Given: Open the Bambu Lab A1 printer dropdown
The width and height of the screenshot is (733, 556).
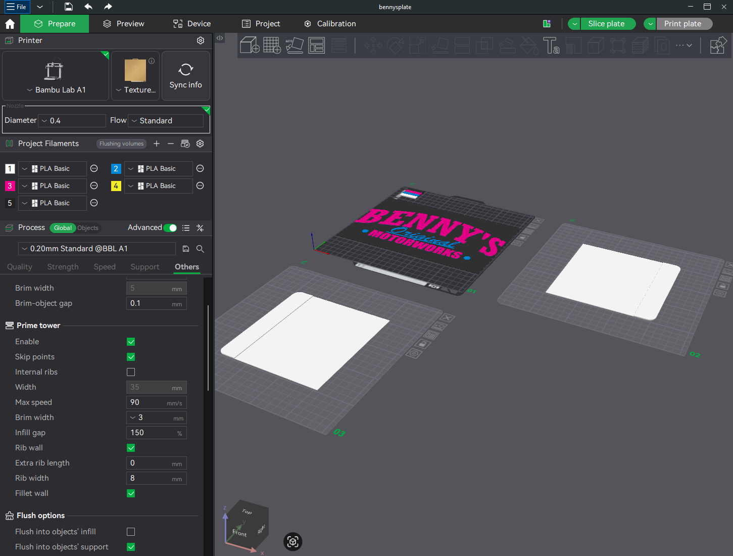Looking at the screenshot, I should click(x=56, y=90).
